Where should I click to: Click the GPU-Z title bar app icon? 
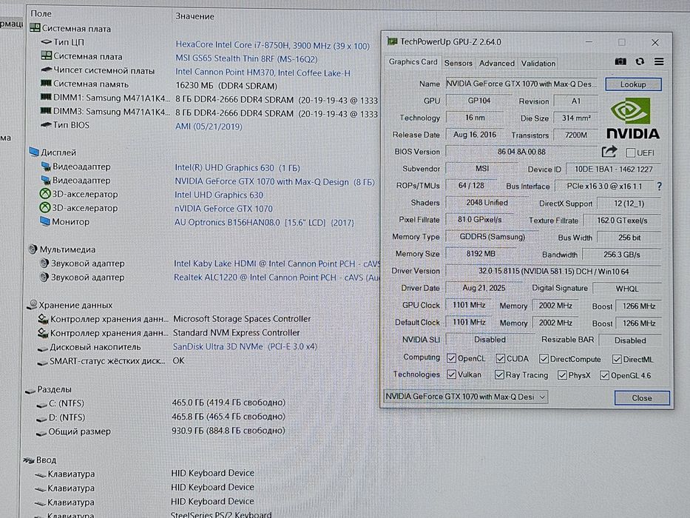pyautogui.click(x=392, y=41)
